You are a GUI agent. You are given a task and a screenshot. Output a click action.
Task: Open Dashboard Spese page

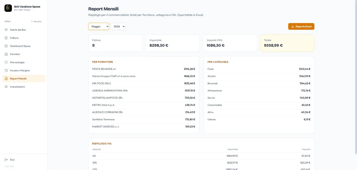24,46
